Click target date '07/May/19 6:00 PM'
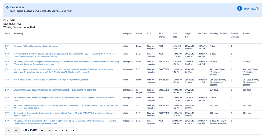Screen dimensions: 264x137 pyautogui.click(x=189, y=48)
